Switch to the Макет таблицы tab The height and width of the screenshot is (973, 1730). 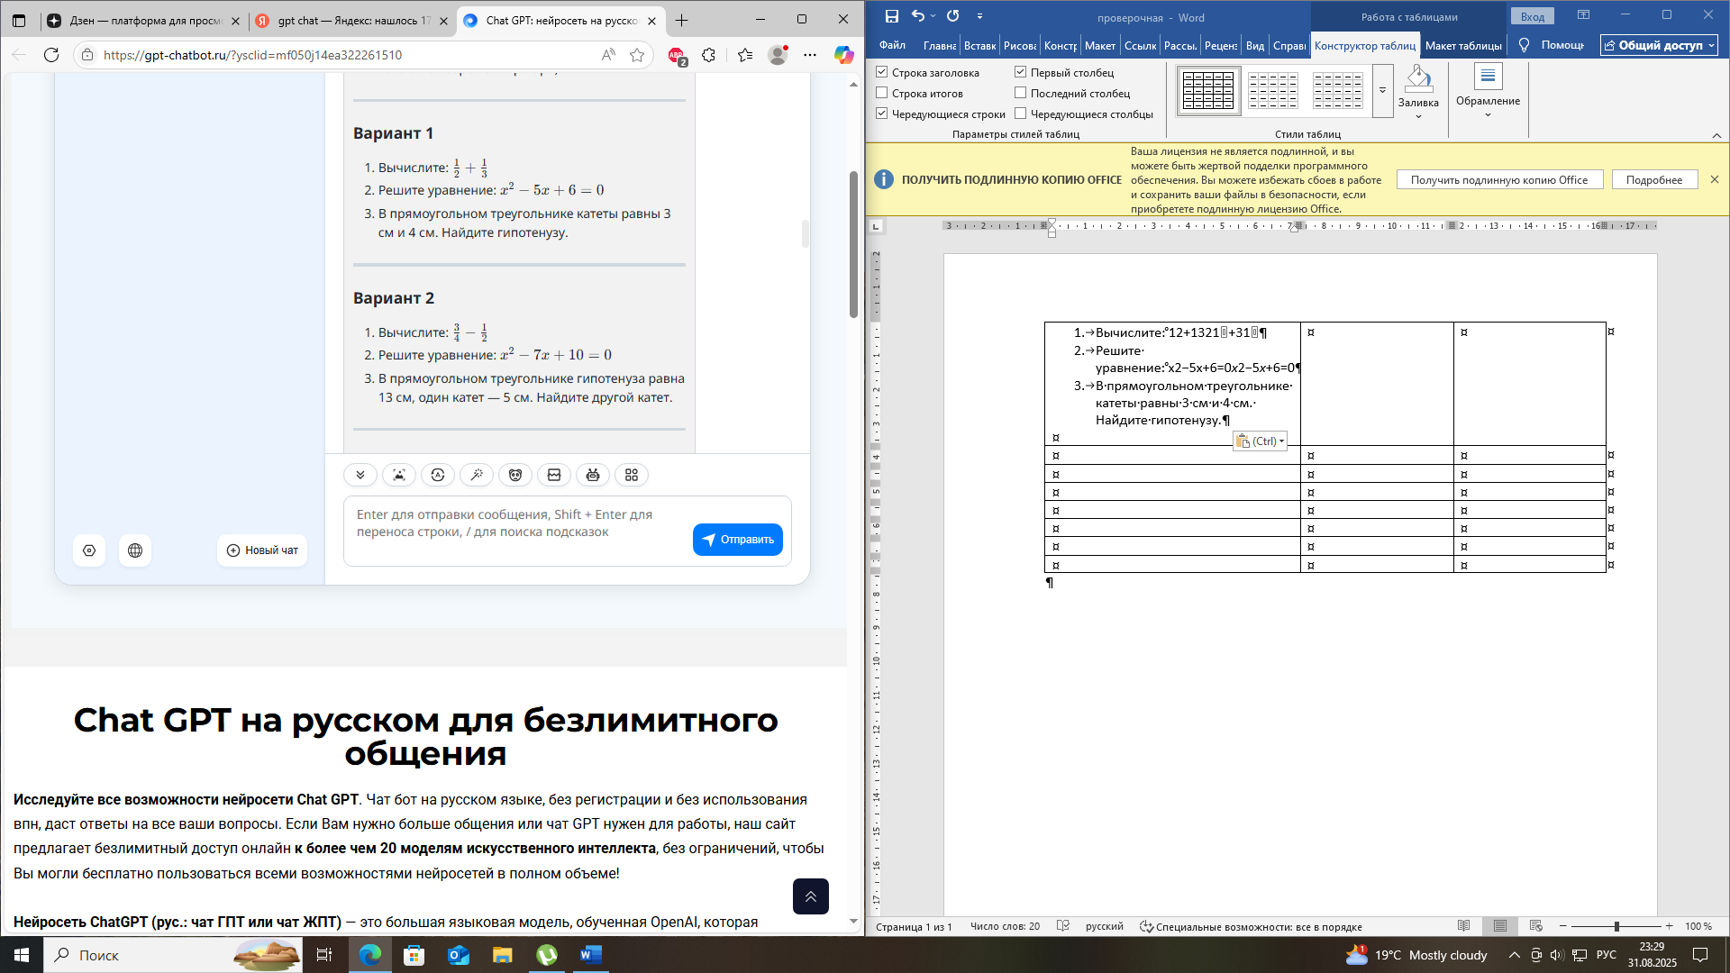coord(1463,45)
